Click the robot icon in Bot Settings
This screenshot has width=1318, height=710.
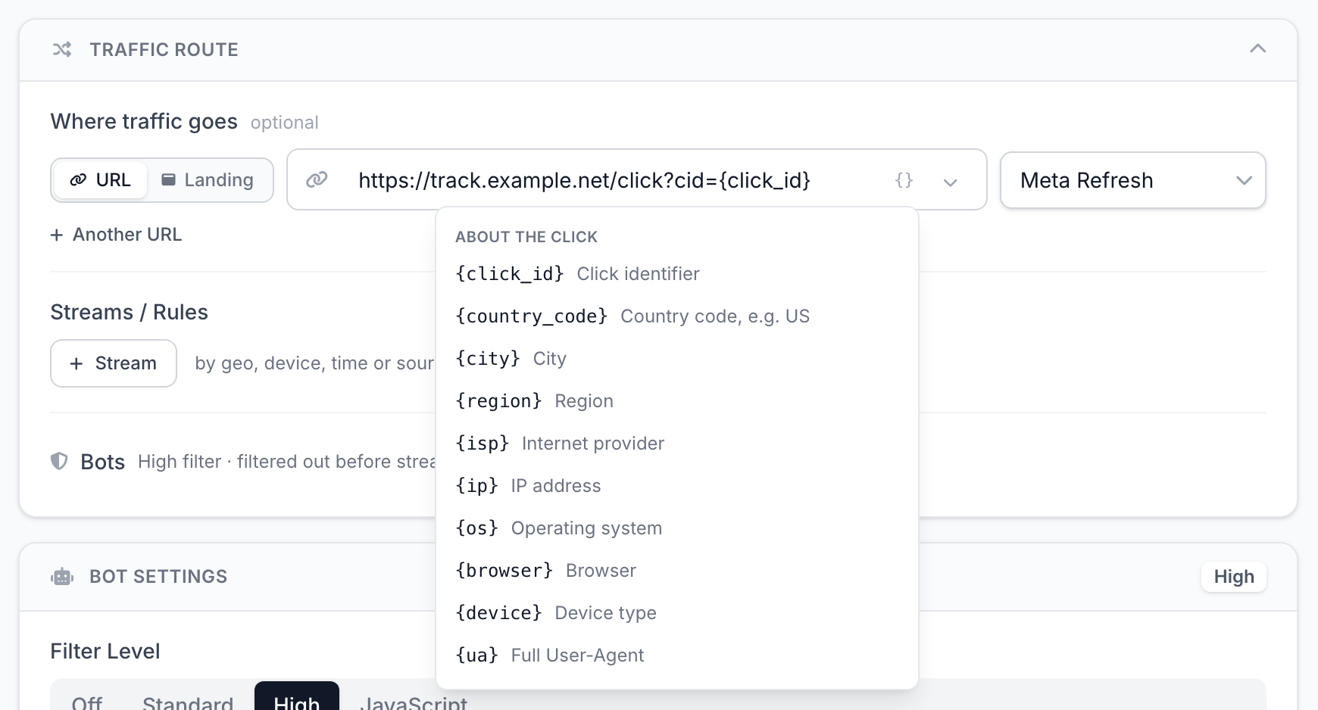(x=62, y=577)
